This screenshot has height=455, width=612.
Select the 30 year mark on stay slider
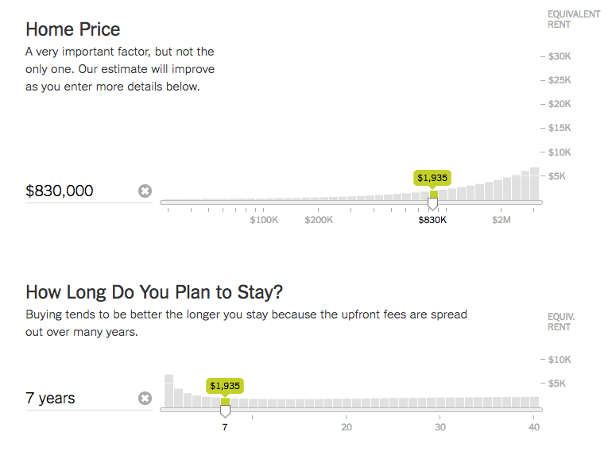click(x=440, y=427)
